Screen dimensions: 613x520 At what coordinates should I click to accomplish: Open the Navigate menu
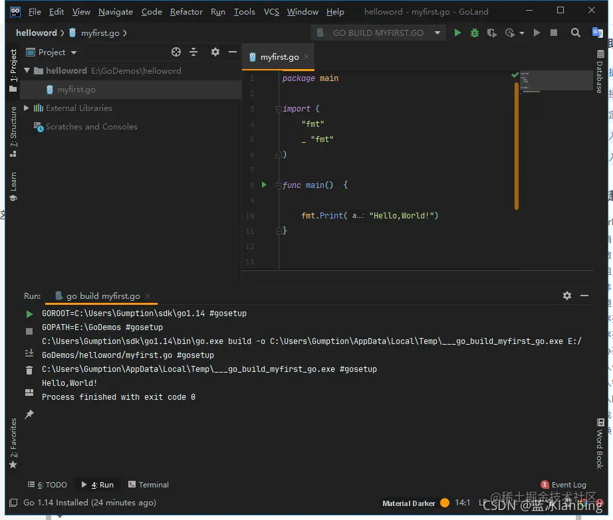coord(115,12)
